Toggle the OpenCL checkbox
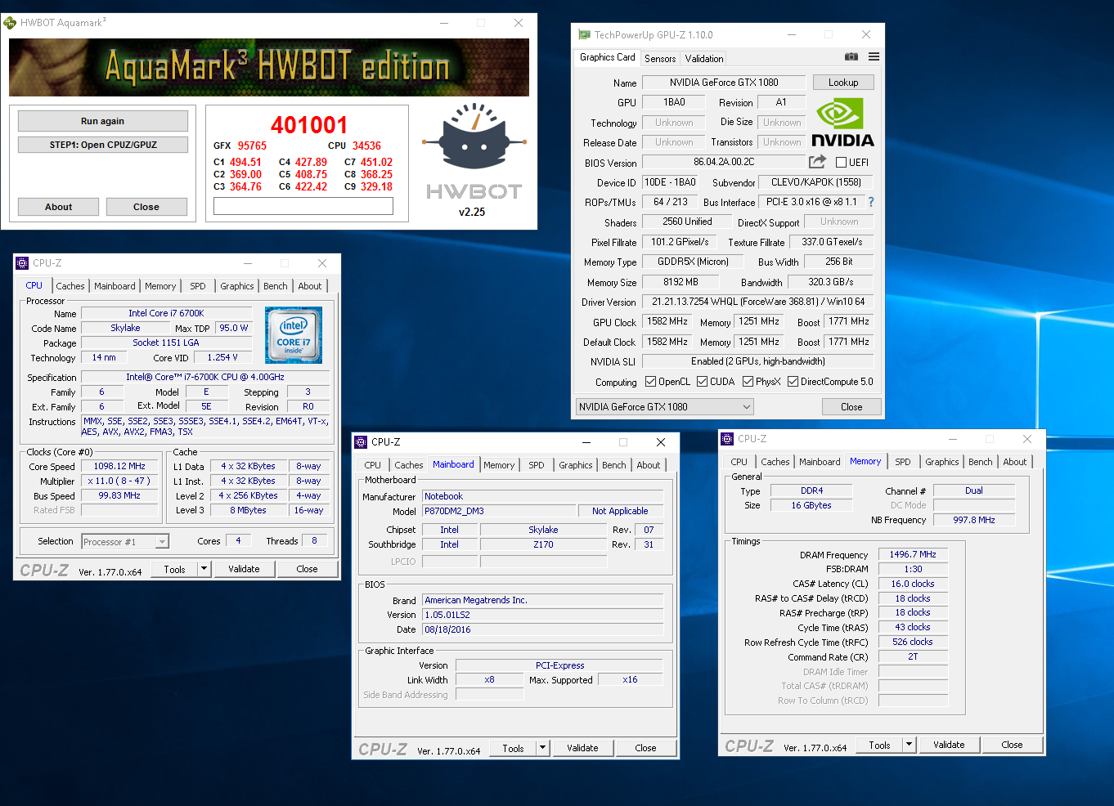This screenshot has height=806, width=1114. point(650,382)
